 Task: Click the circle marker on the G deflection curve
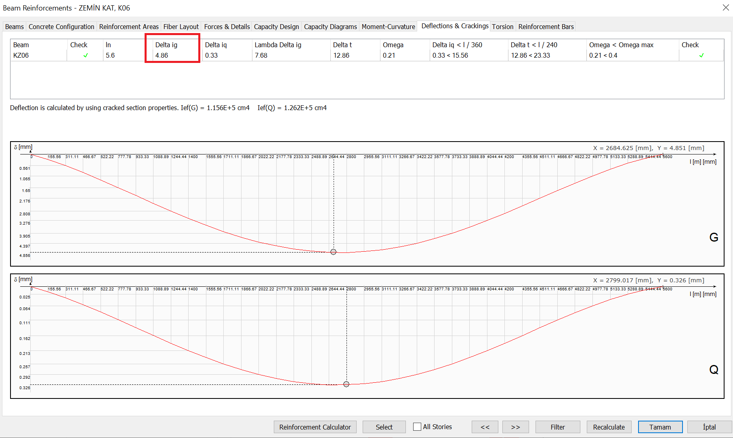pos(333,252)
